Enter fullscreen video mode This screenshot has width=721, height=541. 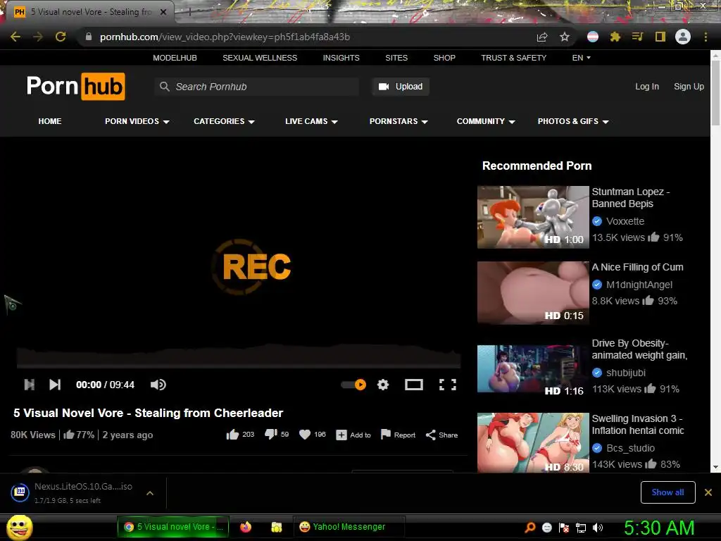tap(447, 385)
